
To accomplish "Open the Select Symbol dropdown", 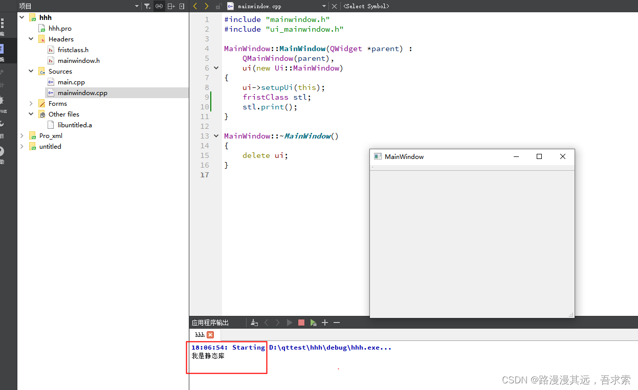I will [366, 6].
